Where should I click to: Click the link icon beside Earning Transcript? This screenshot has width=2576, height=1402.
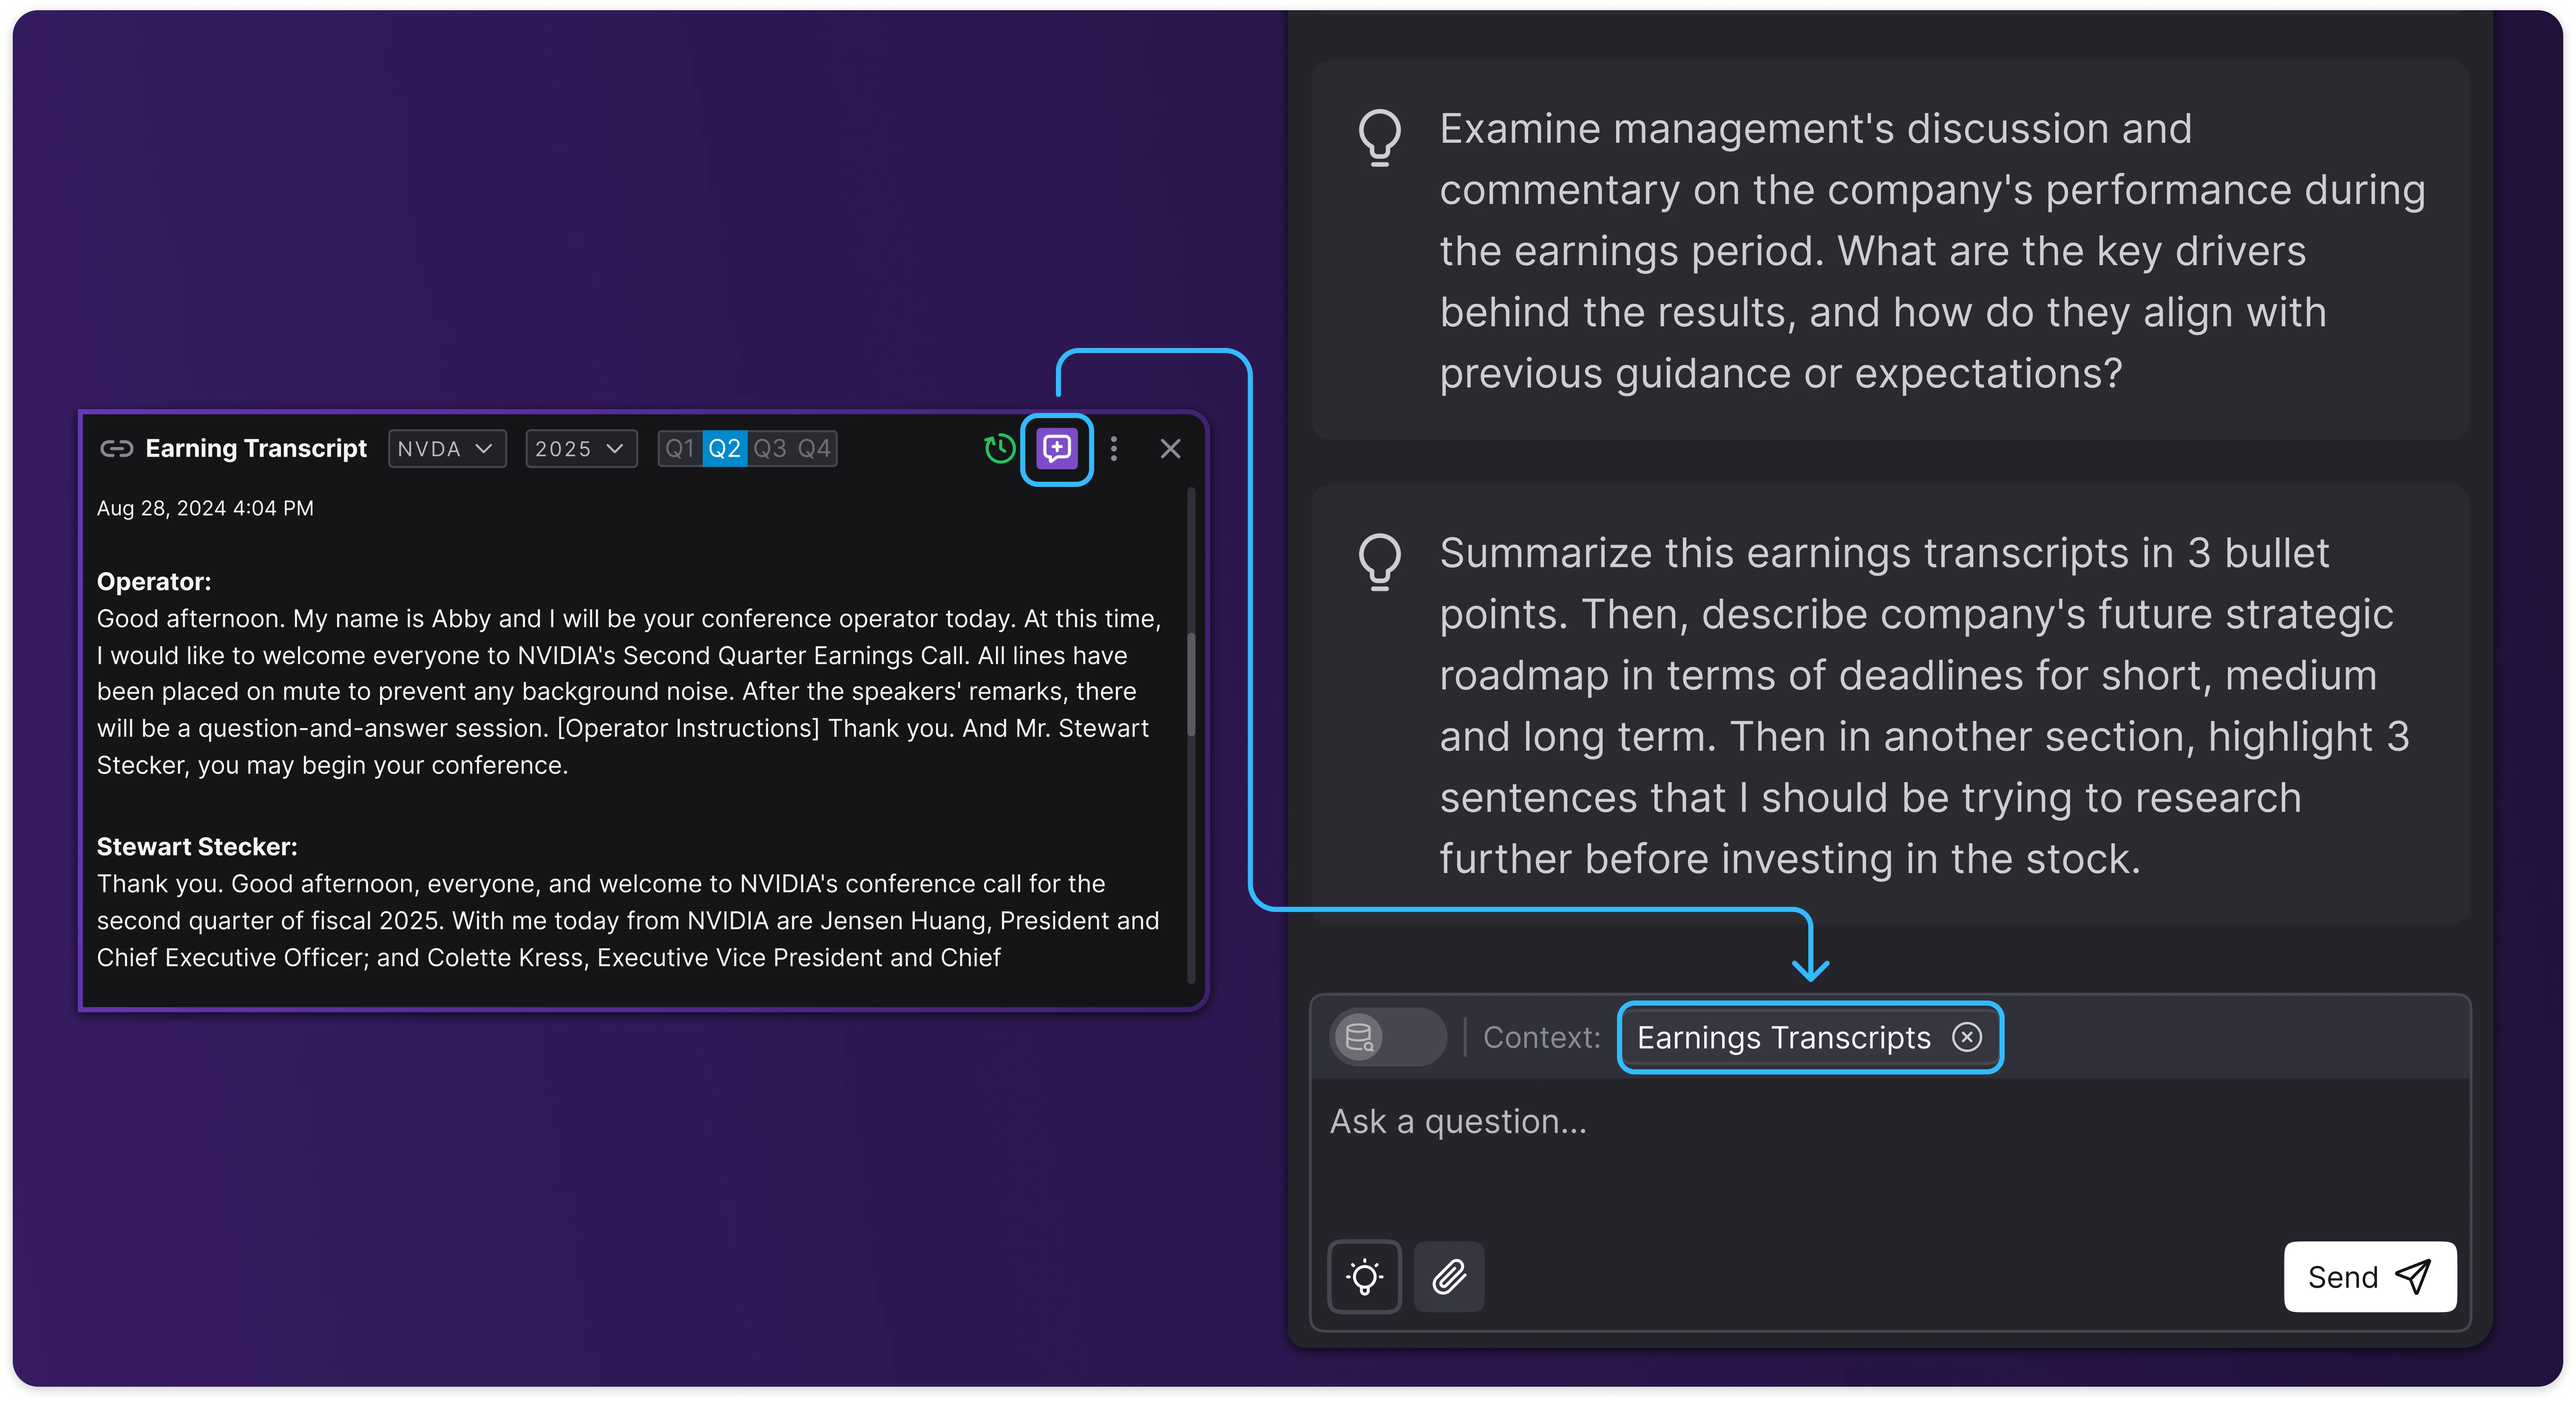point(116,449)
